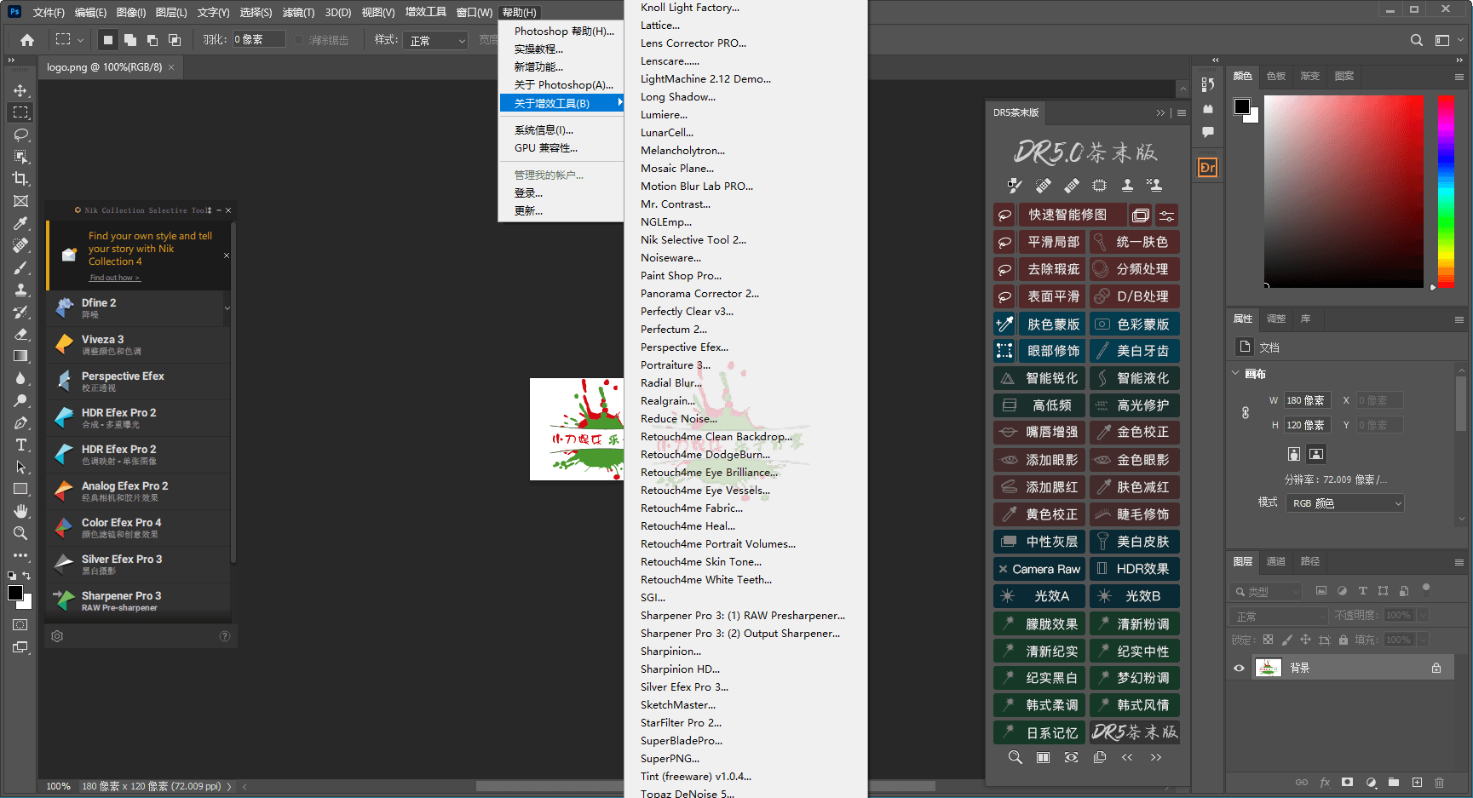Click the Home icon in options bar
This screenshot has width=1473, height=798.
[x=27, y=40]
